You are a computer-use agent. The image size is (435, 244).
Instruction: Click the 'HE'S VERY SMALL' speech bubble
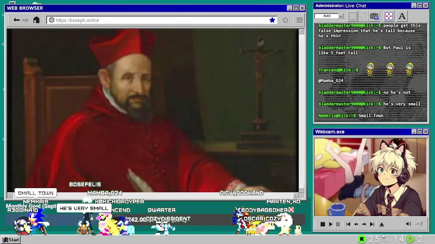(84, 208)
